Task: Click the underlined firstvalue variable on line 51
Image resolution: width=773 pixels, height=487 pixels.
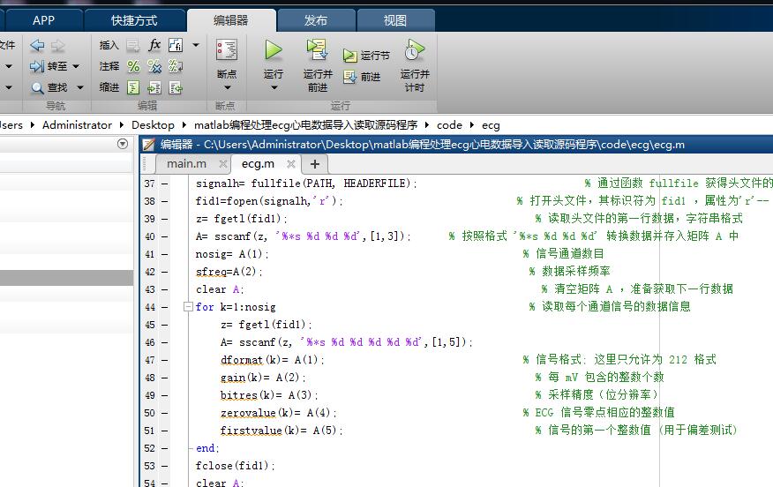Action: (x=251, y=431)
